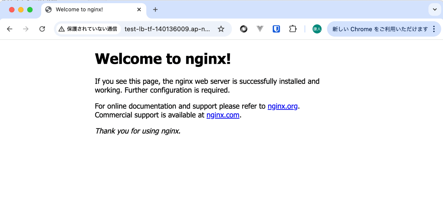Image resolution: width=443 pixels, height=197 pixels.
Task: Expand the tab search dropdown arrow
Action: (x=435, y=9)
